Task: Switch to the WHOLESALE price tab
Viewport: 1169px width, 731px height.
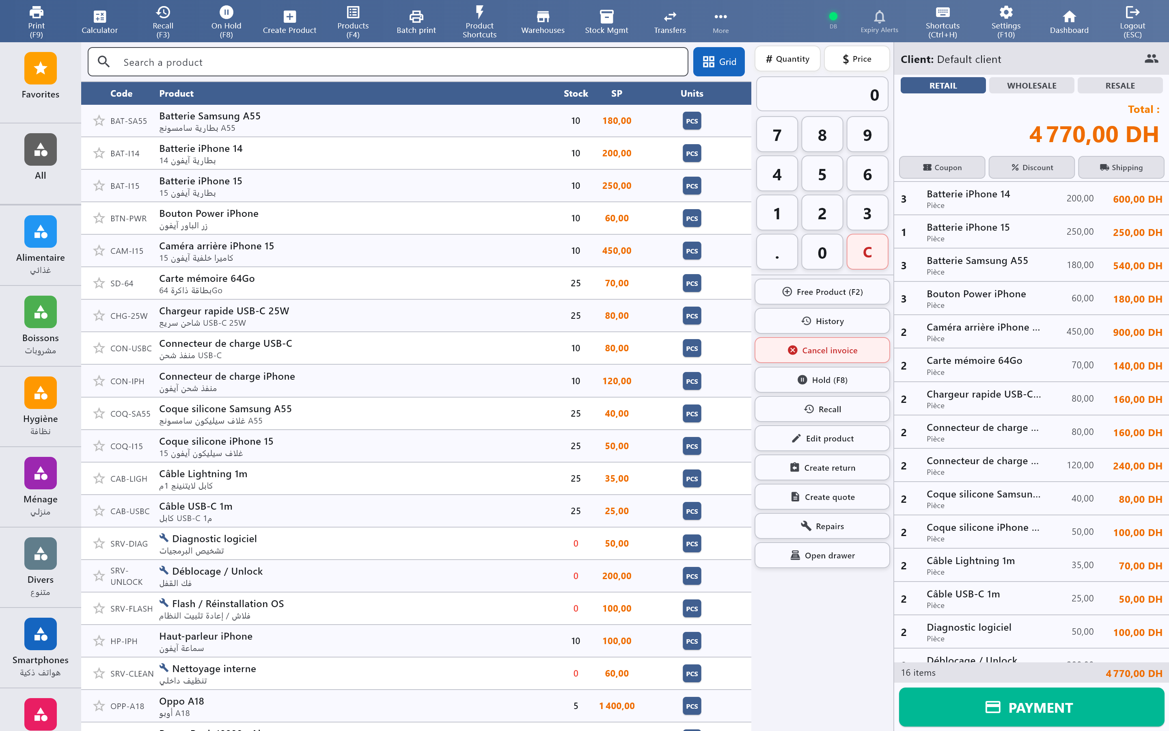Action: (x=1032, y=85)
